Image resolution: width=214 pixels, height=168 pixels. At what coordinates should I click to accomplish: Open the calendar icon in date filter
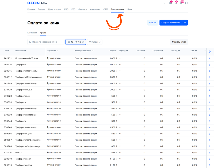(x=69, y=42)
